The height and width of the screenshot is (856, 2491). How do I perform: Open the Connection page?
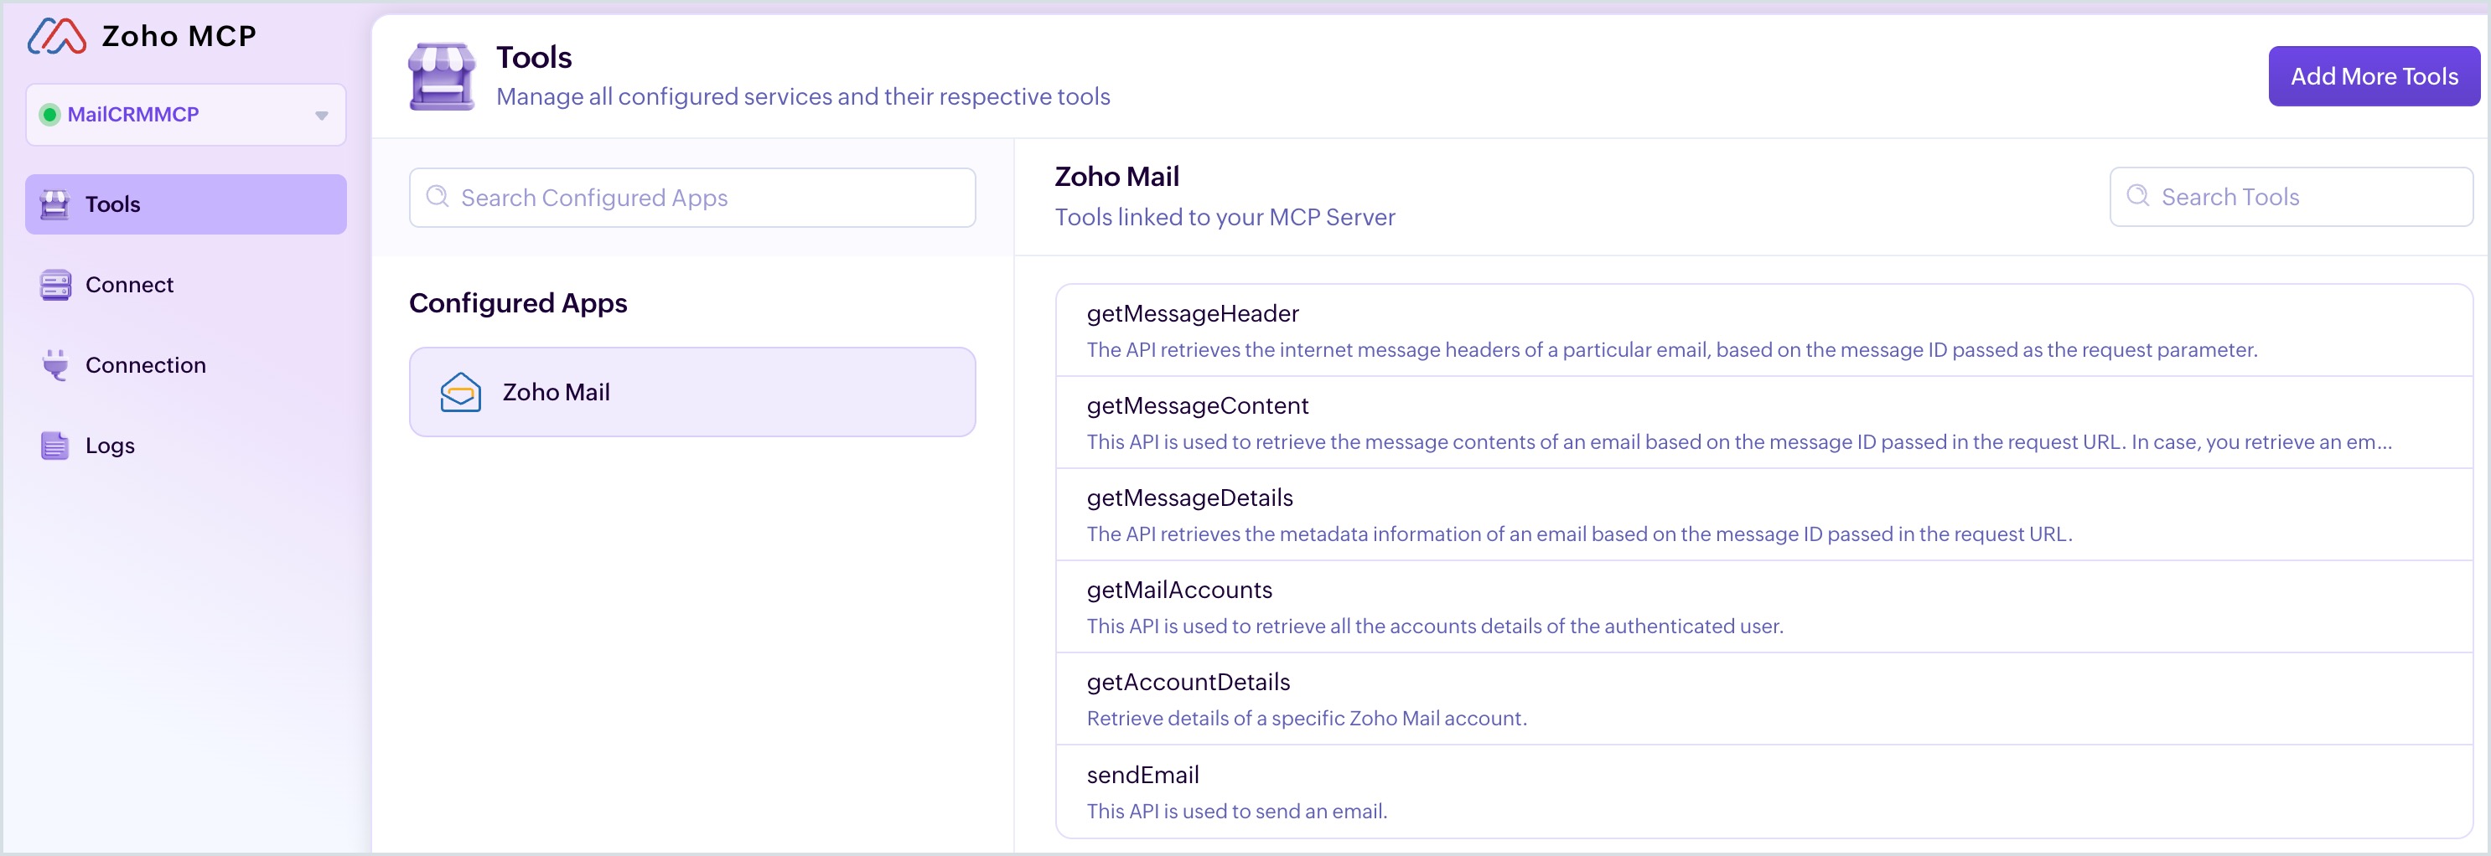tap(186, 365)
